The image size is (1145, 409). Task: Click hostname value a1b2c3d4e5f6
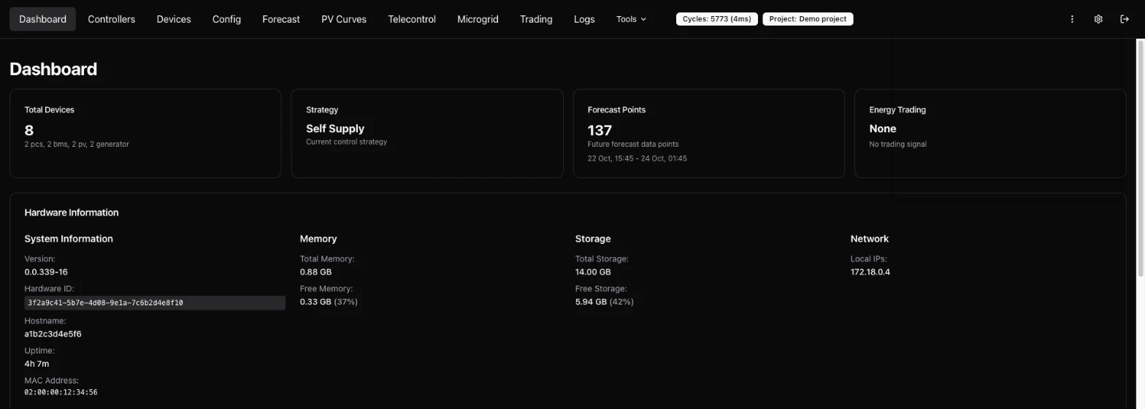pos(53,334)
